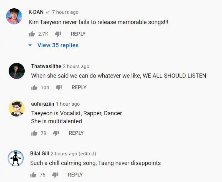Reply to Thatwaslithe's comment
222x182 pixels.
[x=79, y=88]
